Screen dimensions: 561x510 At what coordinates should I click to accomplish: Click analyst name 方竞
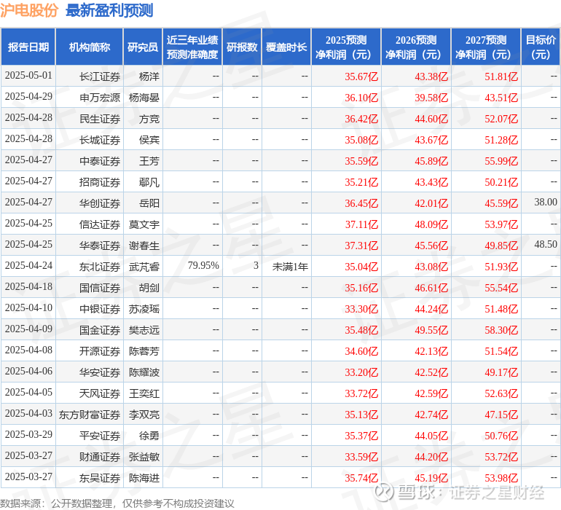coord(149,119)
